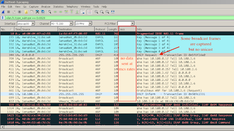This screenshot has height=131, width=234.
Task: Sort by the No. column header
Action: click(7, 29)
